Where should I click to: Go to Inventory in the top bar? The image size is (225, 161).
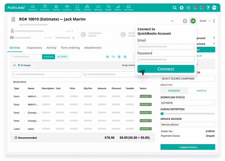click(x=87, y=7)
